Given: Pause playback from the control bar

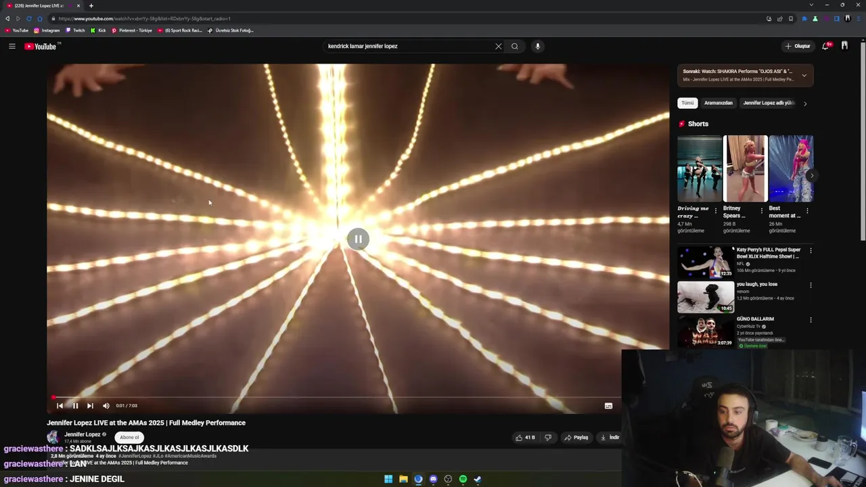Looking at the screenshot, I should point(75,406).
